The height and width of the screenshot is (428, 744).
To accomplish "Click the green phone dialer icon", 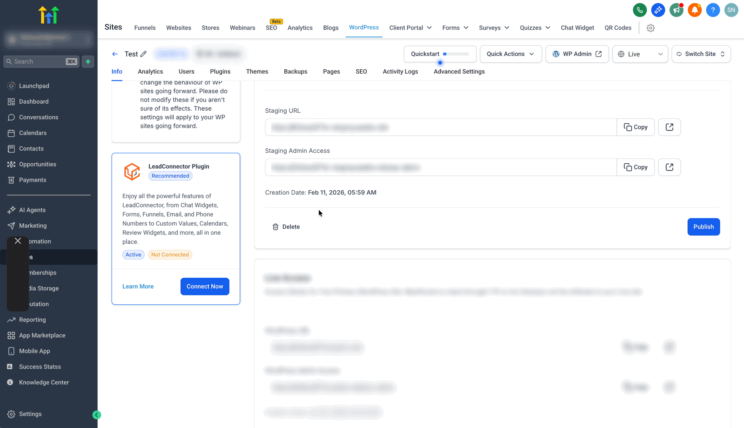I will [639, 10].
